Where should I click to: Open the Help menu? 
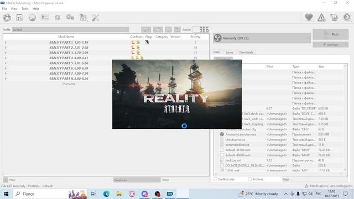point(35,9)
